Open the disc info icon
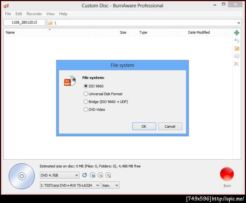 tap(93, 175)
